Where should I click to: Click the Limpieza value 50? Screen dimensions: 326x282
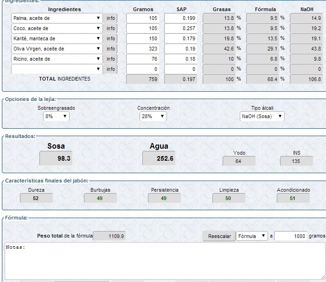229,198
